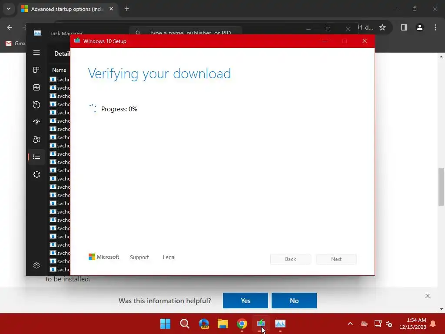Open clock and date 1:54 AM
The width and height of the screenshot is (445, 334).
tap(413, 324)
